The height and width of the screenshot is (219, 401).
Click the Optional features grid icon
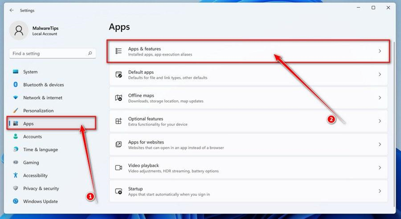coord(119,121)
